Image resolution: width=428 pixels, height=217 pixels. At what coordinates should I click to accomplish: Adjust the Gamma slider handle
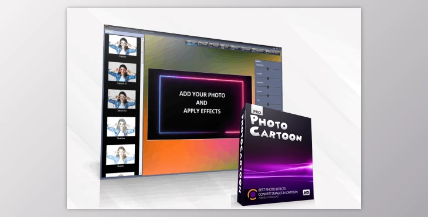pyautogui.click(x=268, y=96)
